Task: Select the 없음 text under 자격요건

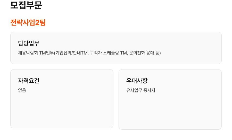Action: (x=22, y=90)
